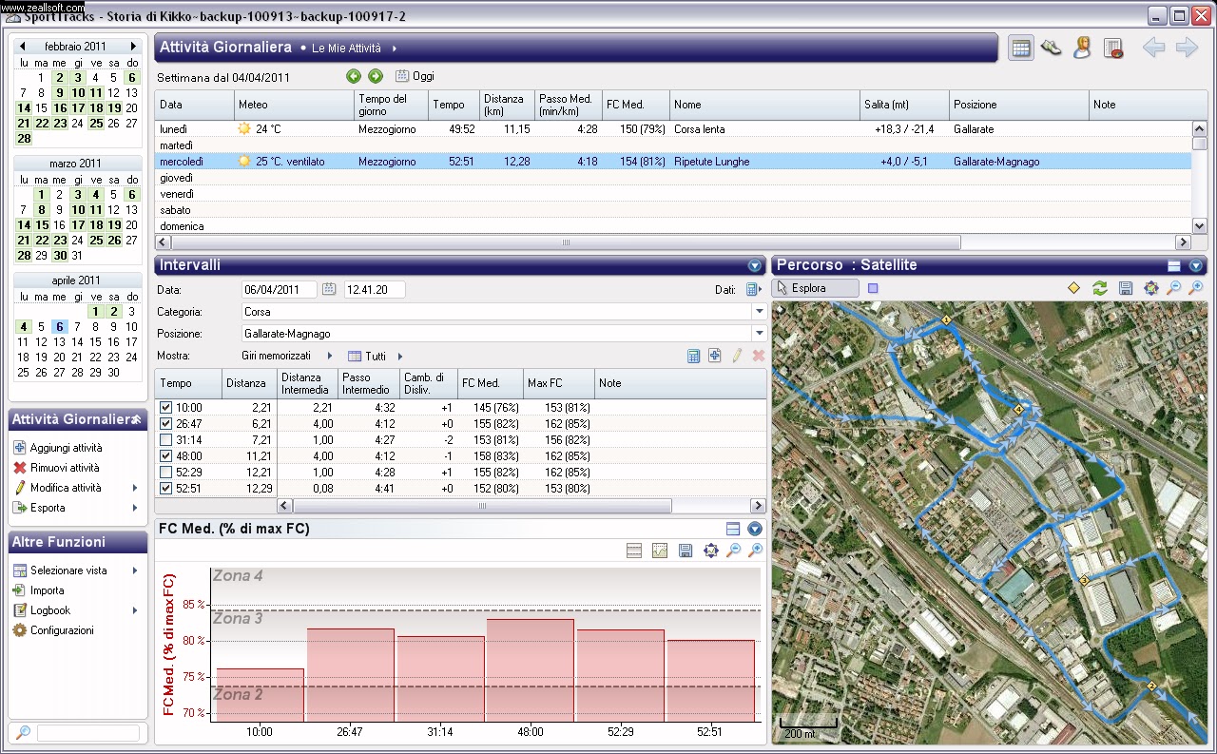The height and width of the screenshot is (754, 1217).
Task: Click the routes logbook icon in header
Action: (x=1113, y=48)
